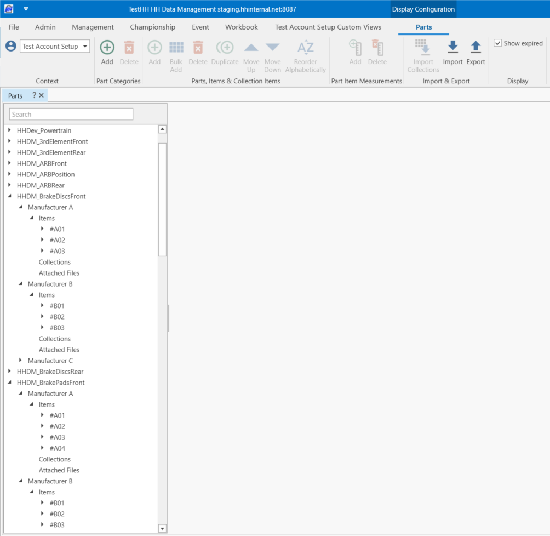Open the Test Account Setup dropdown

85,47
